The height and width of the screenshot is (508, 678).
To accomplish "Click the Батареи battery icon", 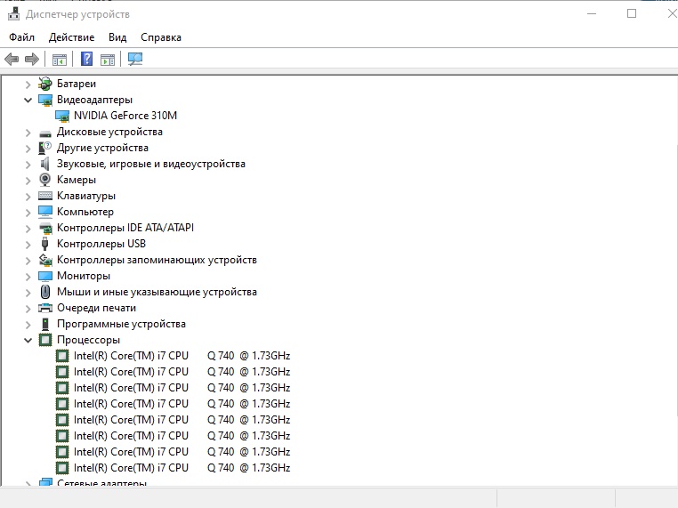I will pos(45,84).
